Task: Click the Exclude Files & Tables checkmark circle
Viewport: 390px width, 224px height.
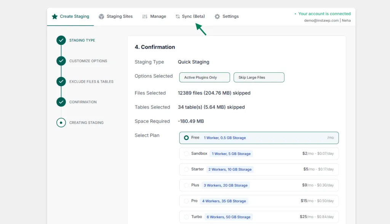Action: 61,82
